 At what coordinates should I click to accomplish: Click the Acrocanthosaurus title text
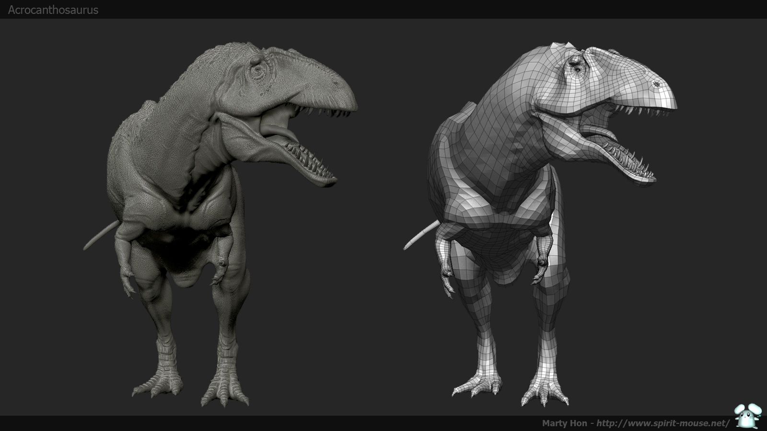[53, 10]
